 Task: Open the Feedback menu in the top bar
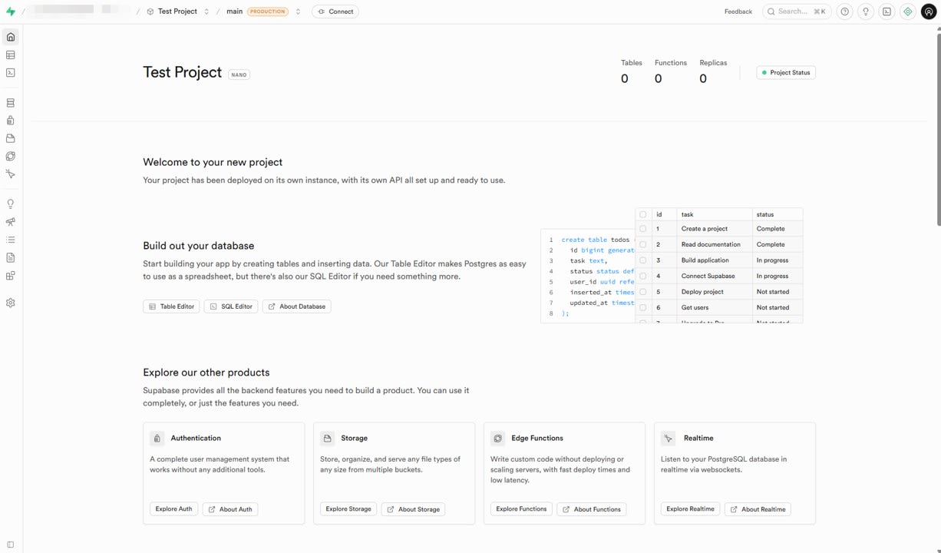click(737, 11)
